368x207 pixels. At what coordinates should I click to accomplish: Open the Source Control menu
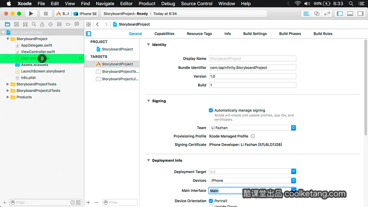pyautogui.click(x=197, y=4)
